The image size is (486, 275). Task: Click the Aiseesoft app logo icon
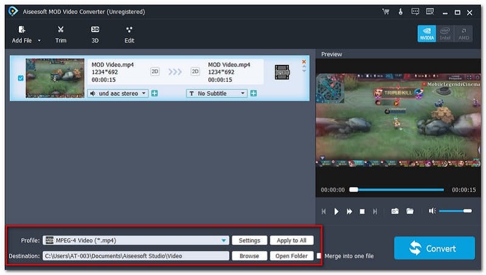[x=13, y=12]
